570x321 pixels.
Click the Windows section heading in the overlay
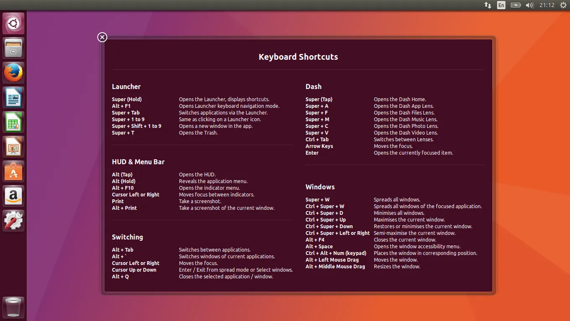(x=320, y=187)
